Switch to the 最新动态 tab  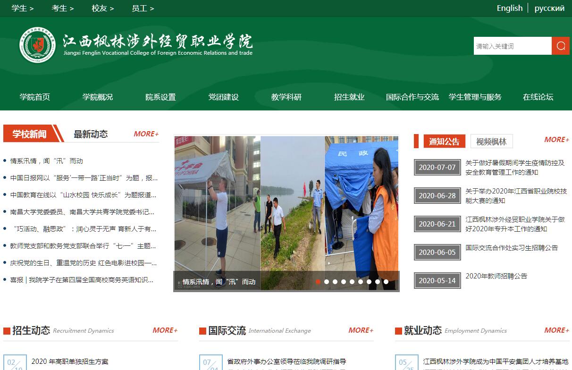coord(91,134)
